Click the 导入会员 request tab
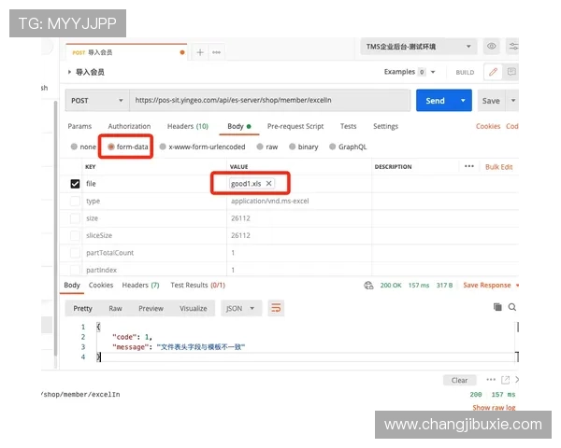Viewport: 561px width, 448px height. coord(126,52)
